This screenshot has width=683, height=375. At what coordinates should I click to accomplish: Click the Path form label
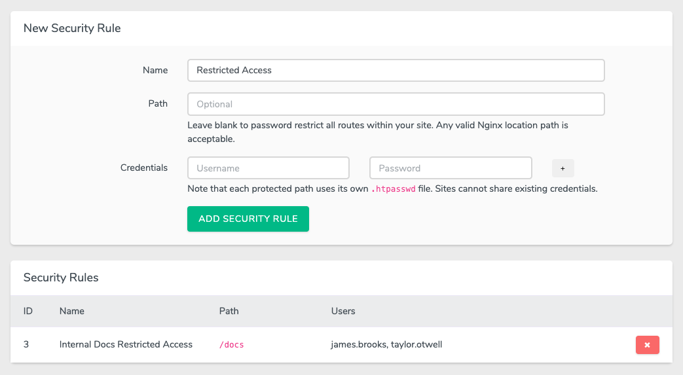coord(158,103)
